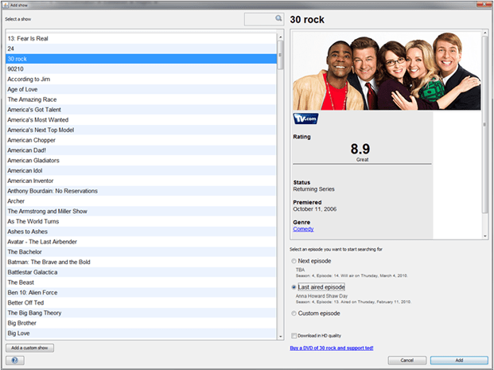
Task: Select 'Archer' from the list
Action: (141, 201)
